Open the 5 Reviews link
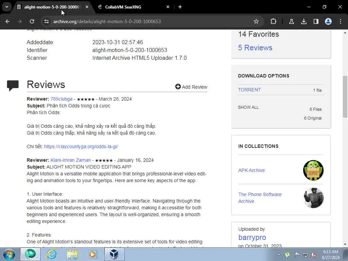 click(x=255, y=48)
